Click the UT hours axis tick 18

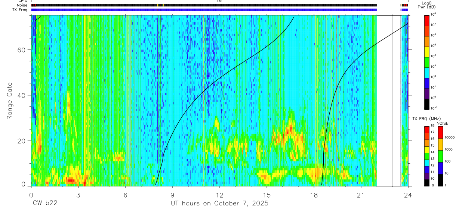314,195
